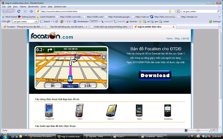Open the translate.google bookmark
The width and height of the screenshot is (223, 139).
118,17
